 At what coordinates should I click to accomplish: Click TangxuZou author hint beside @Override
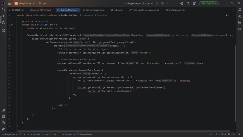tap(42, 21)
